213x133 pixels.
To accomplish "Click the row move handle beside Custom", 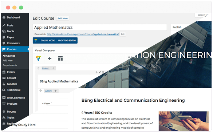I will 38,68.
